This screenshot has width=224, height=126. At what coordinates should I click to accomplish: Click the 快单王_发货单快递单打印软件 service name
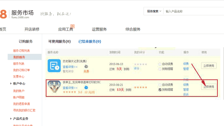82,82
